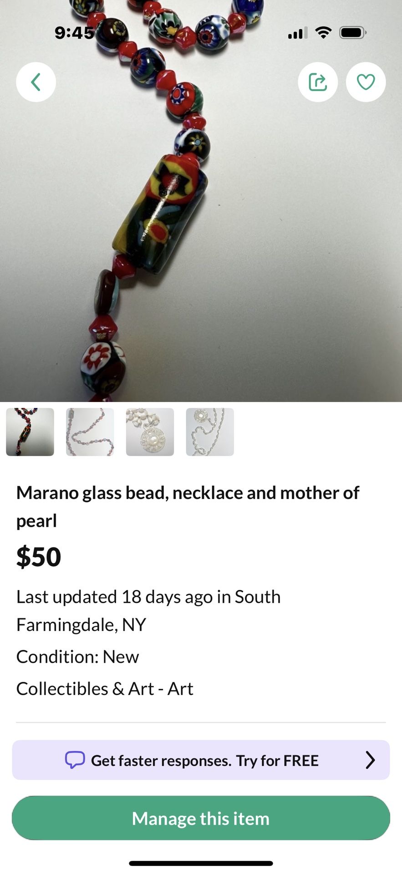The image size is (402, 874).
Task: Select the third mother of pearl pendant thumbnail
Action: coord(150,432)
